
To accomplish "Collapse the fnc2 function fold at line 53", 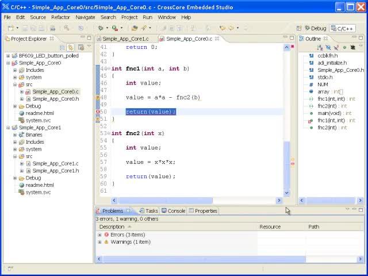I will pyautogui.click(x=109, y=133).
